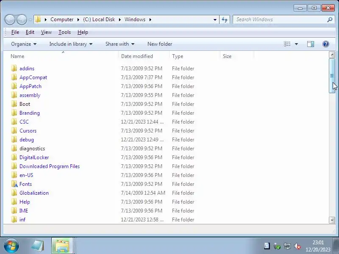Click the Globalization folder name
The image size is (339, 254).
click(34, 193)
